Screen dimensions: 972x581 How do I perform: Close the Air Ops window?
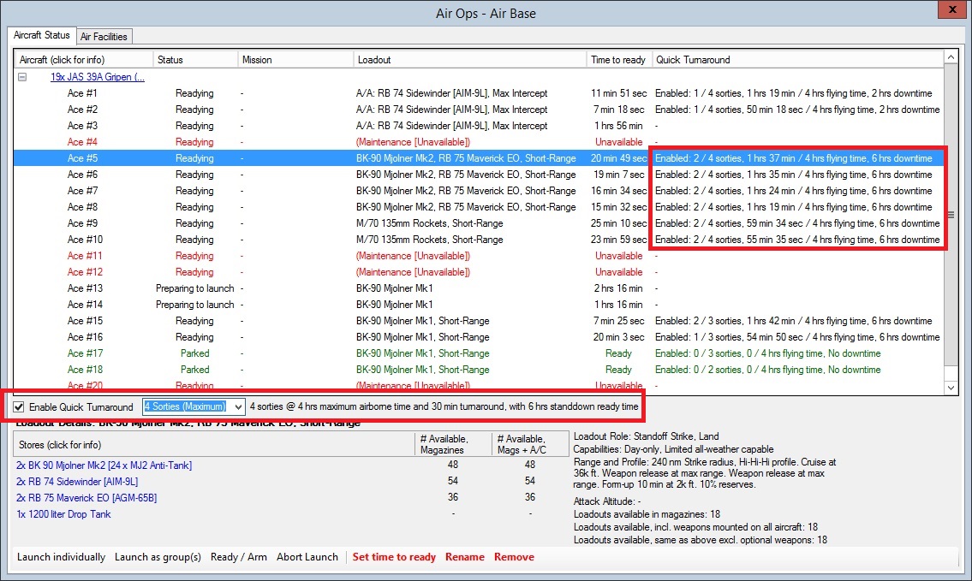click(x=953, y=9)
